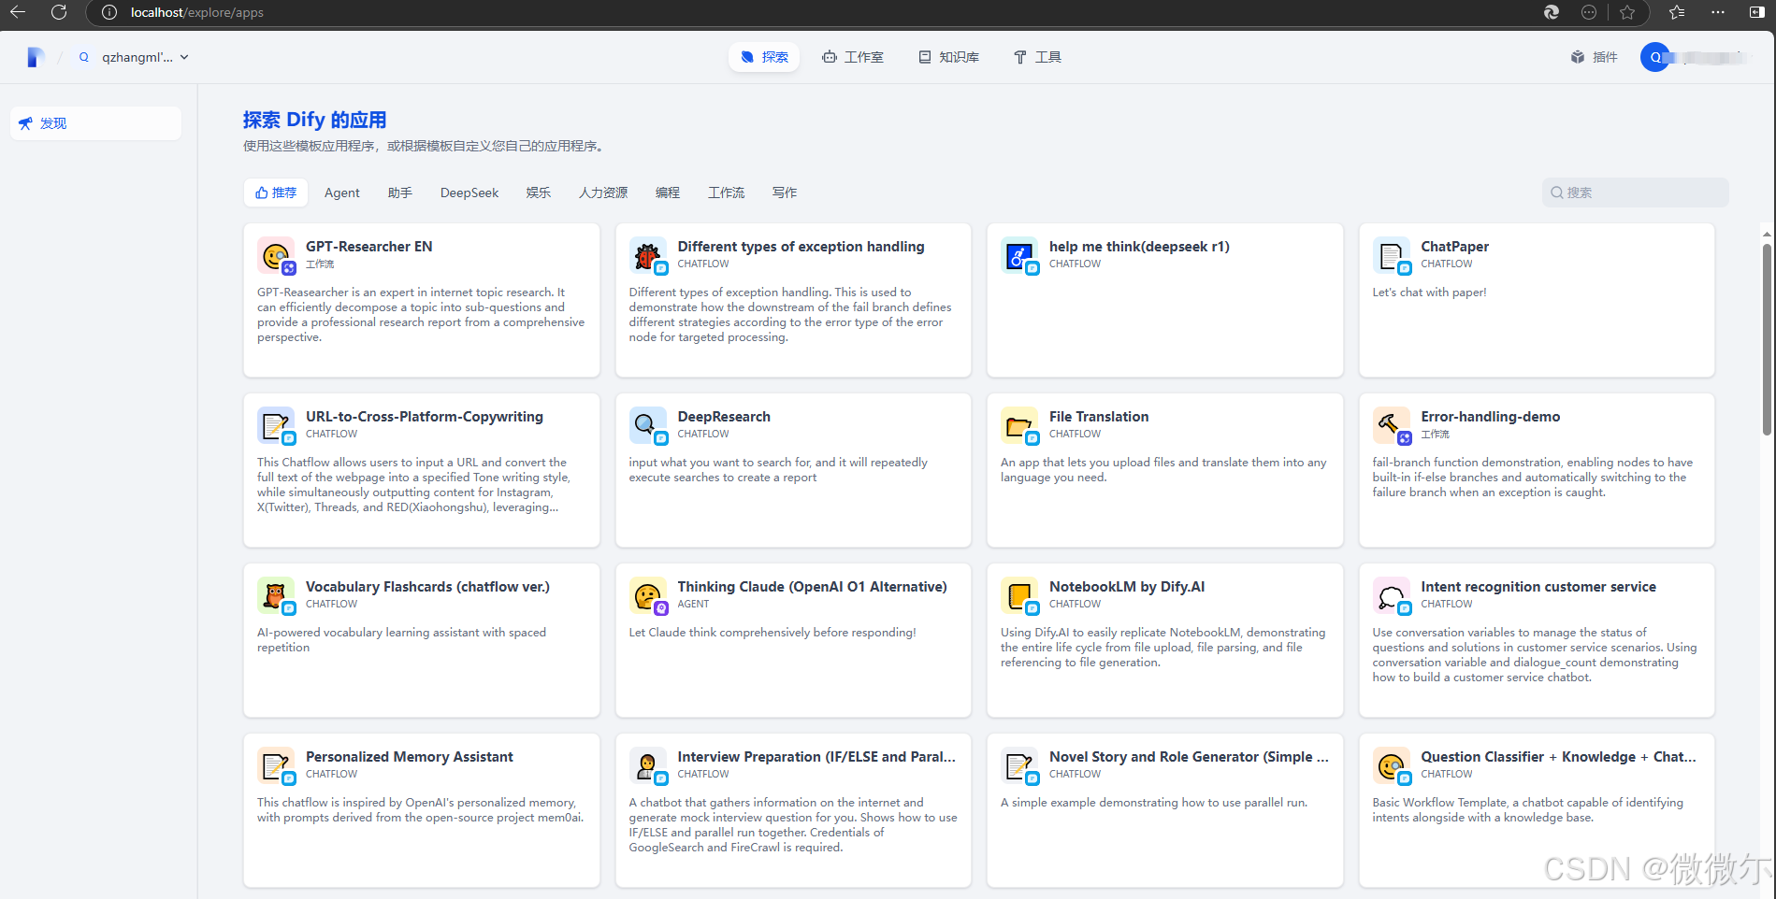Viewport: 1776px width, 899px height.
Task: Select the 人力资源 category filter
Action: point(603,193)
